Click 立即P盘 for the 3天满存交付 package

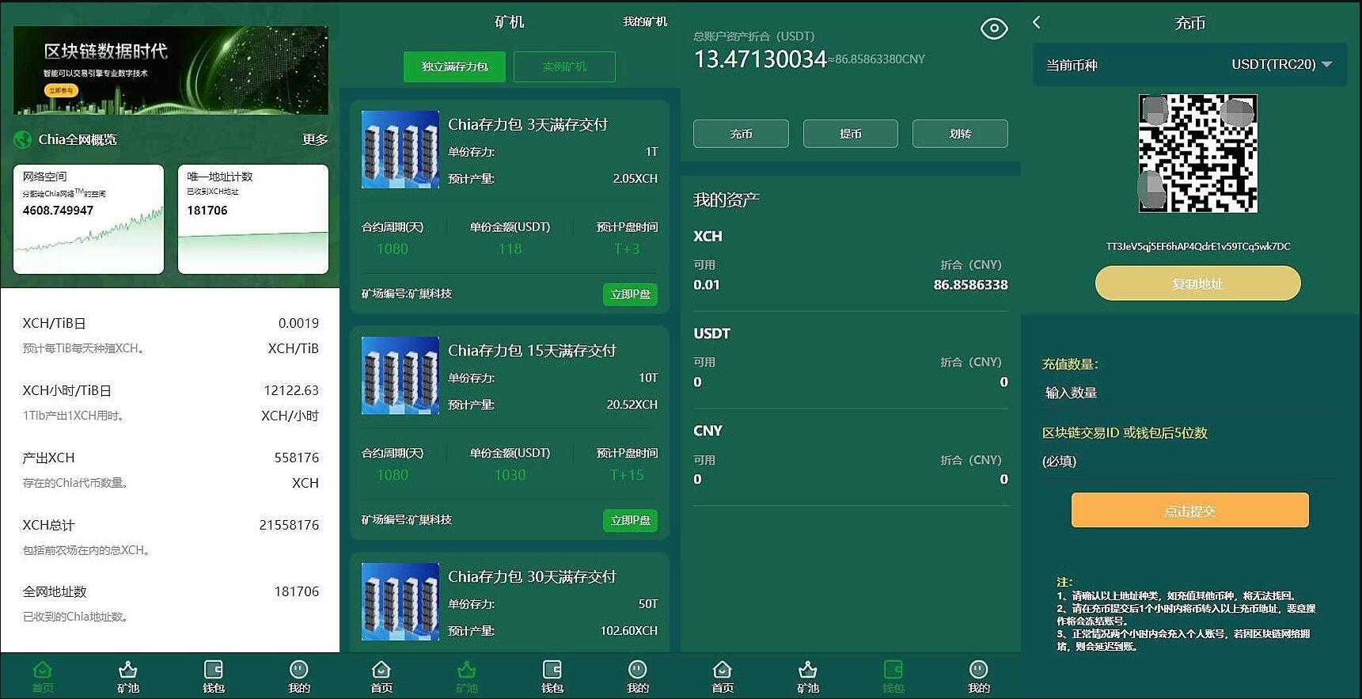[630, 294]
